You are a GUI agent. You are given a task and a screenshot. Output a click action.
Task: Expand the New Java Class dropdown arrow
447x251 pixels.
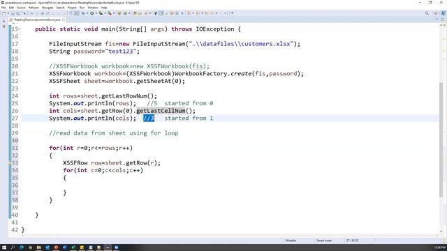[x=129, y=13]
